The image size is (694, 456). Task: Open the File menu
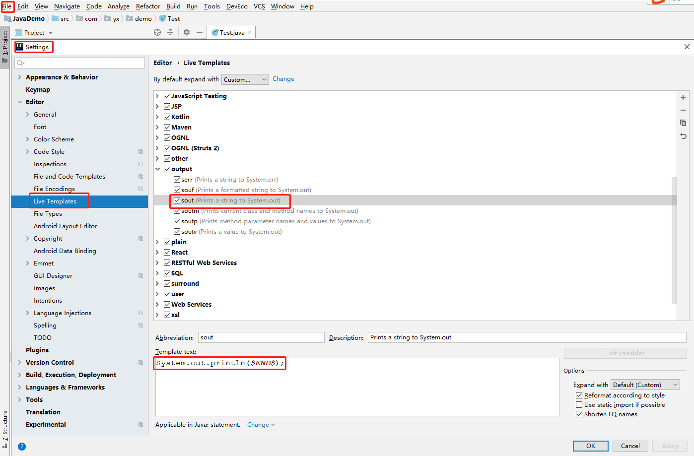[x=7, y=6]
